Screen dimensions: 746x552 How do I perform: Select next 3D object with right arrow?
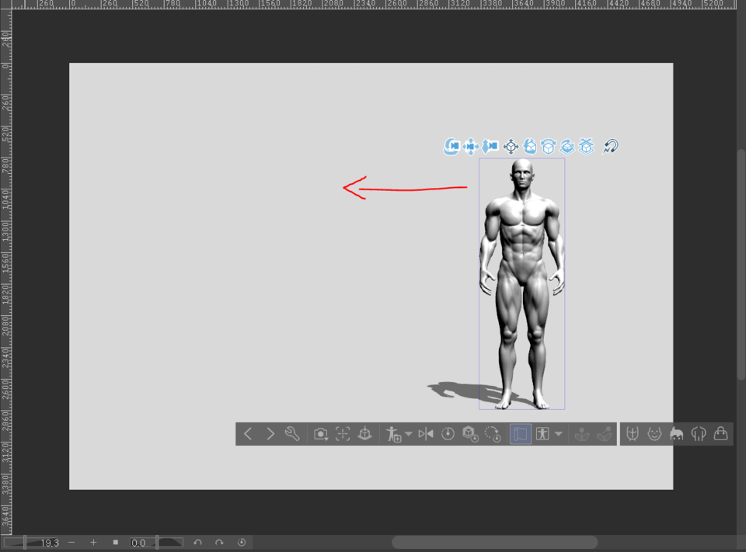tap(270, 434)
